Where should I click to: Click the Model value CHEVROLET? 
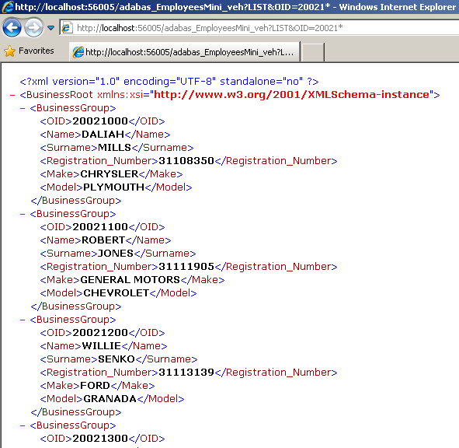coord(116,293)
